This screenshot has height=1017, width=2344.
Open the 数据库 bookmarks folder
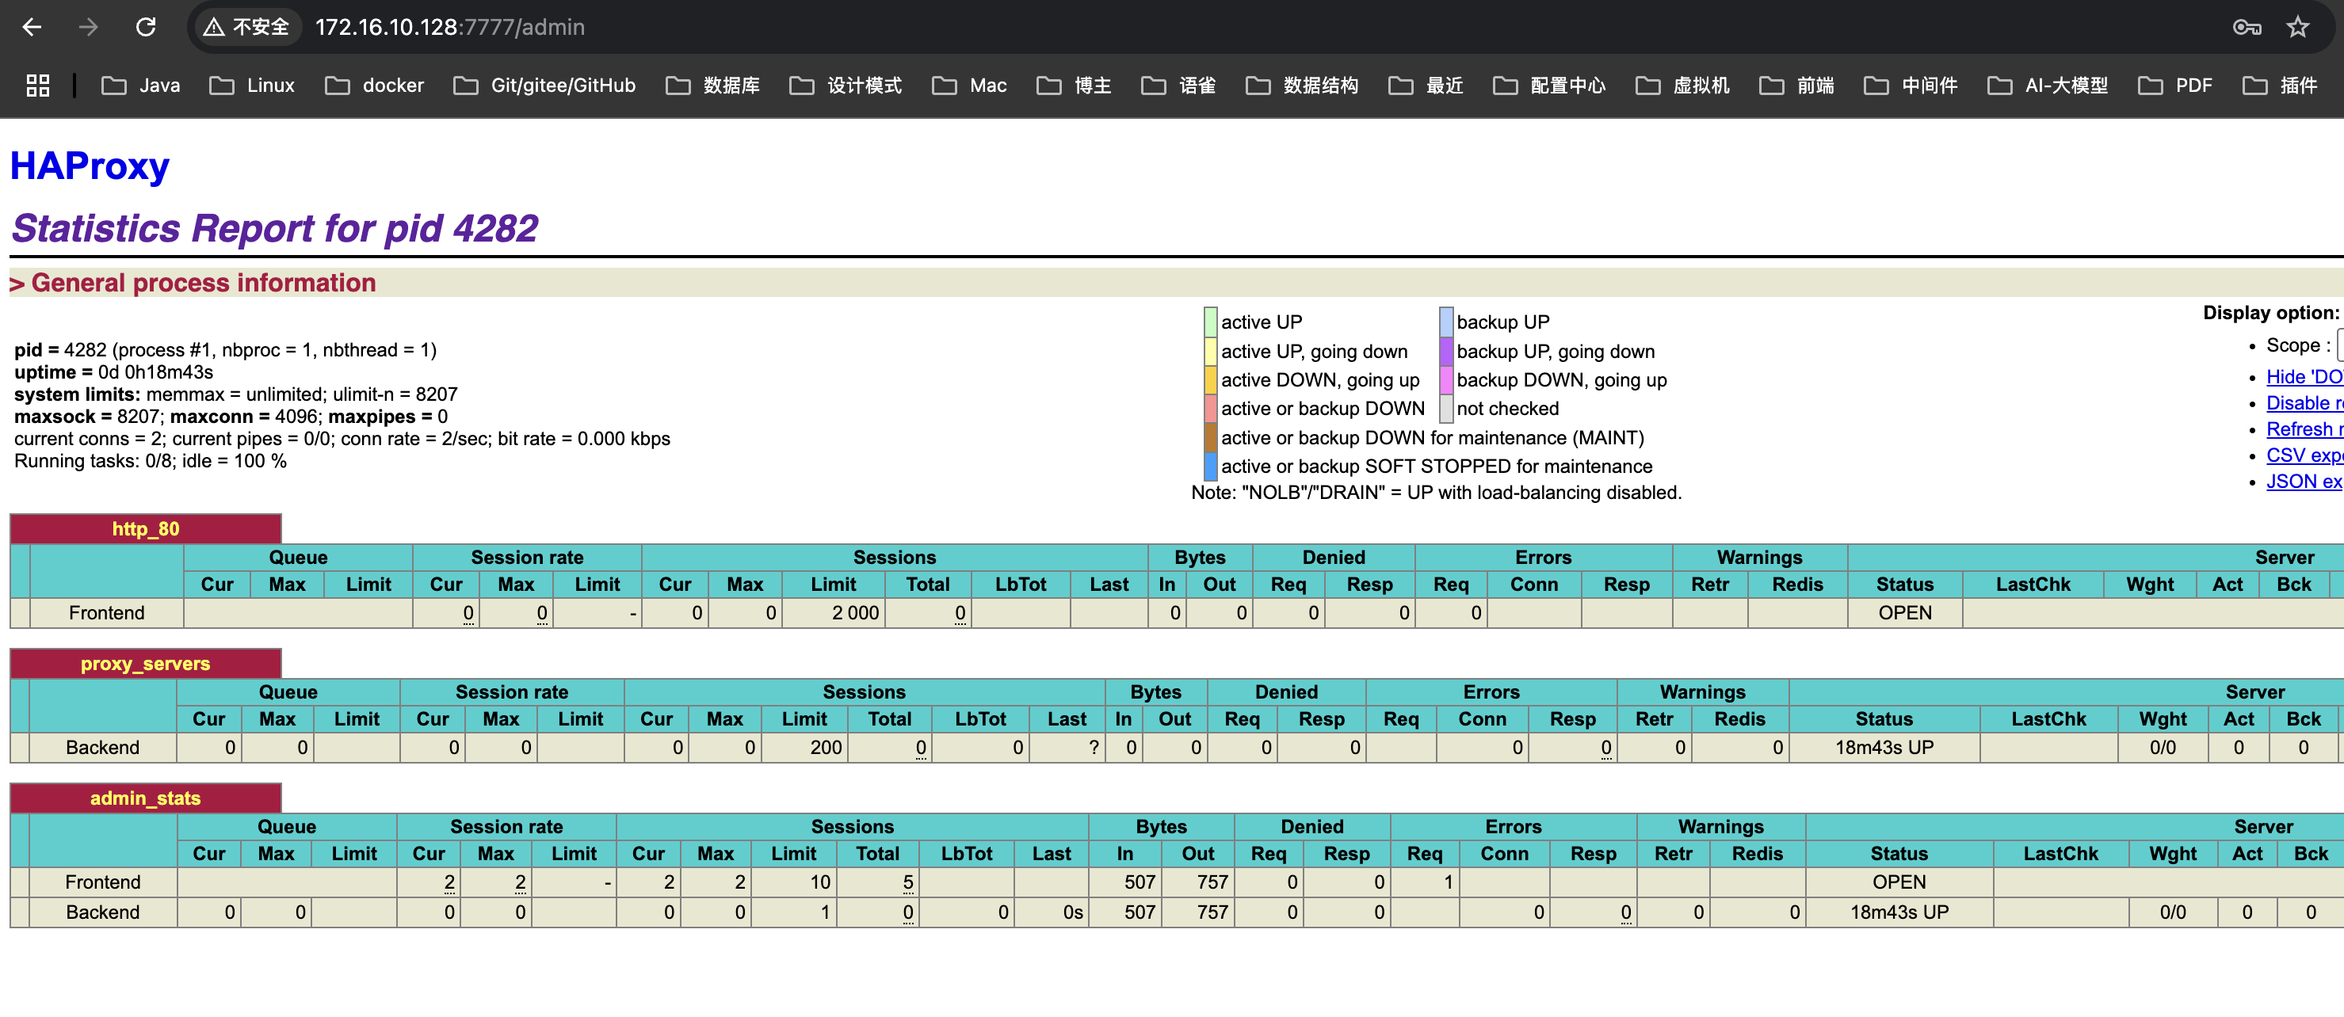(x=712, y=86)
